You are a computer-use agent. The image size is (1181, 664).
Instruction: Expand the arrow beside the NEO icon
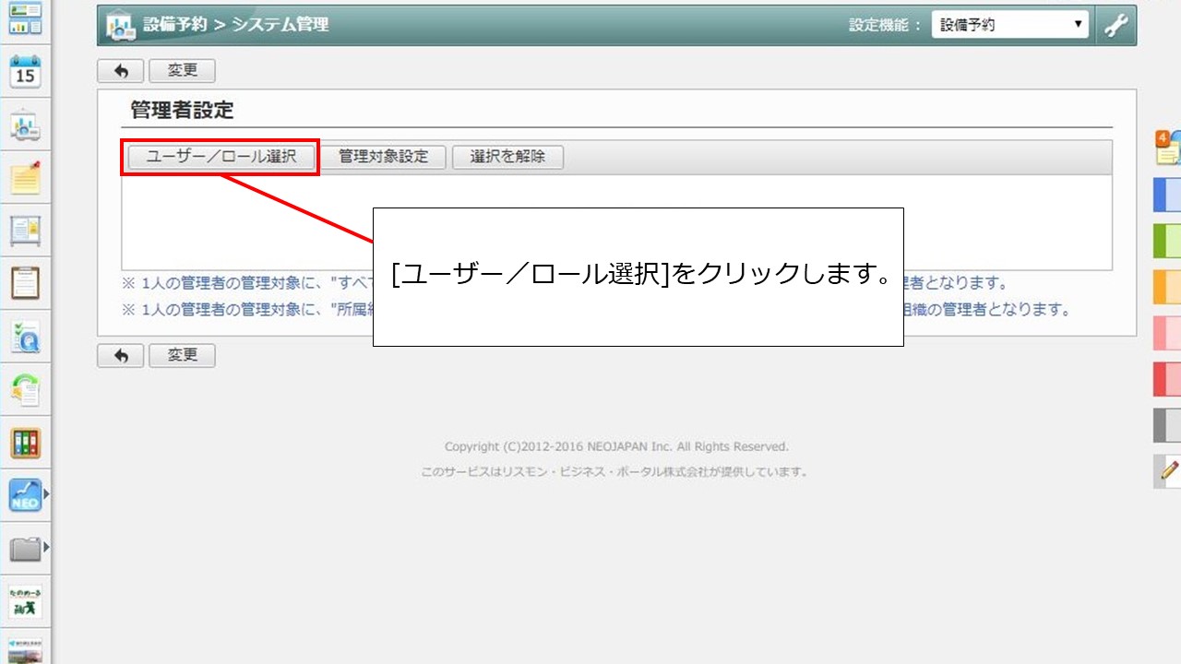click(46, 495)
